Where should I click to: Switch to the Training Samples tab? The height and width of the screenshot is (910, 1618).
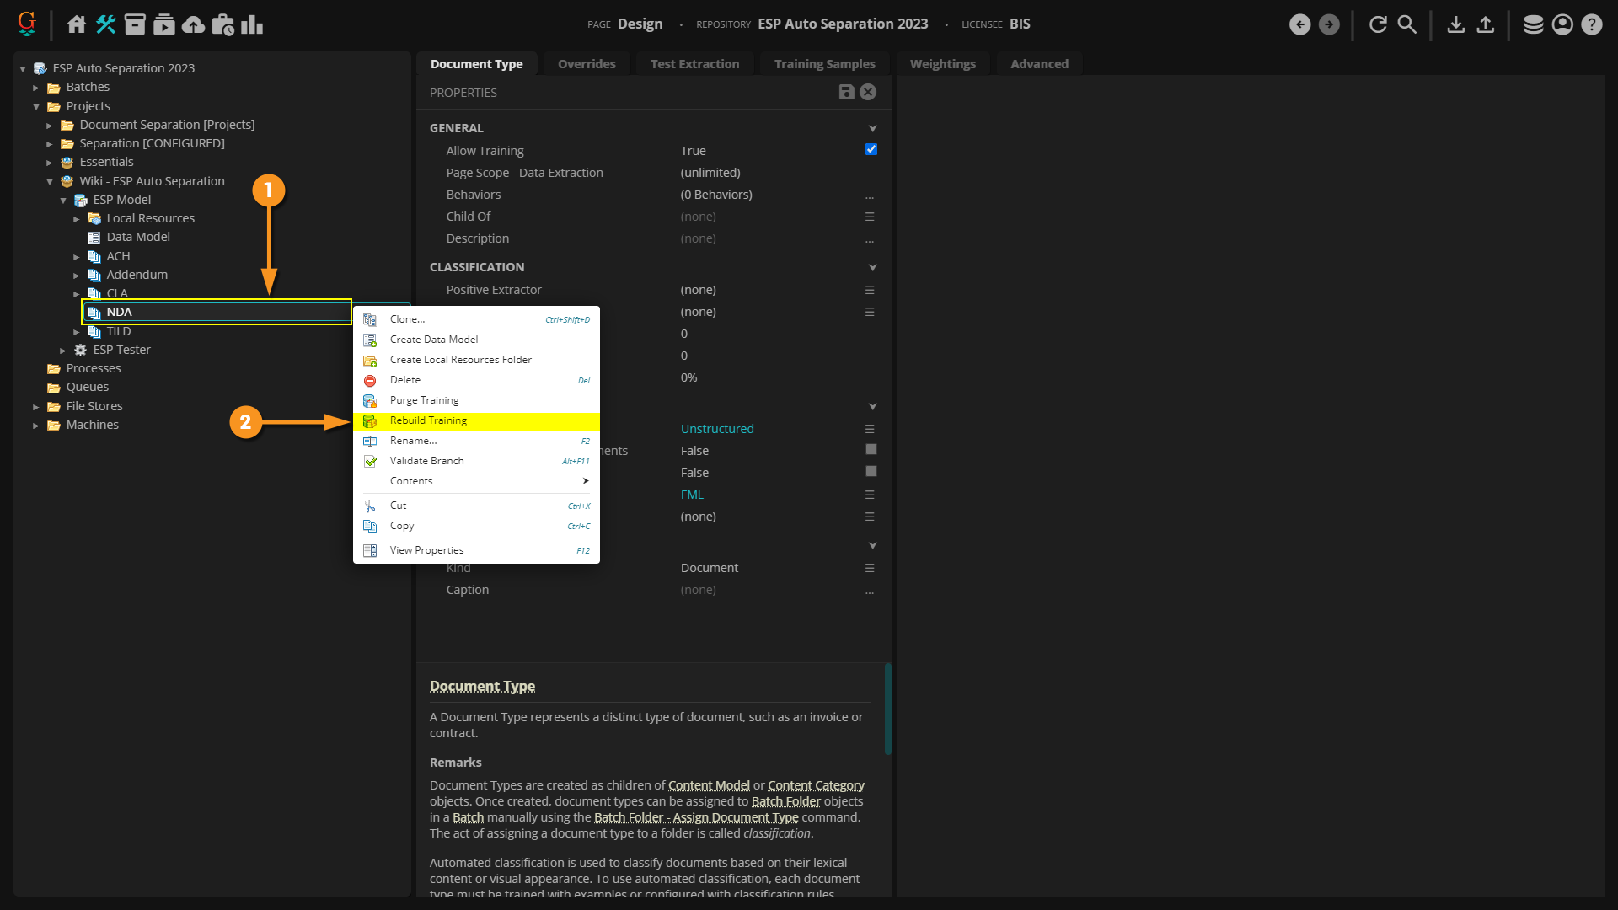pyautogui.click(x=824, y=64)
